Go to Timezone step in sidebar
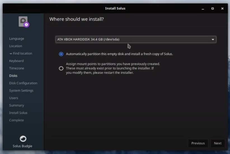This screenshot has width=230, height=154. 17,68
